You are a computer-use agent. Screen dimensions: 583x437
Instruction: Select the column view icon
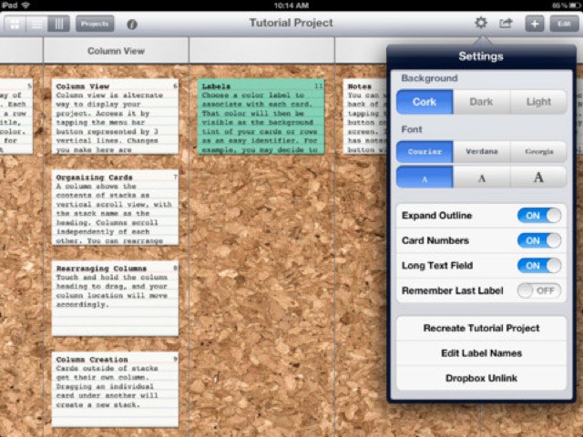click(57, 24)
